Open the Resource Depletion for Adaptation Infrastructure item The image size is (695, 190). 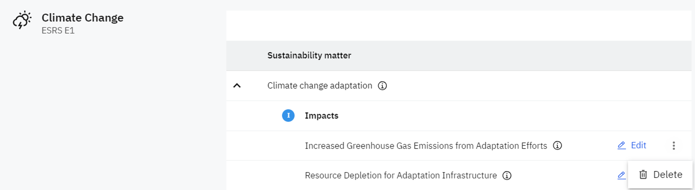click(x=400, y=175)
